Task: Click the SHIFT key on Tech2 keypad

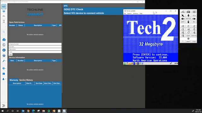Action: point(188,41)
